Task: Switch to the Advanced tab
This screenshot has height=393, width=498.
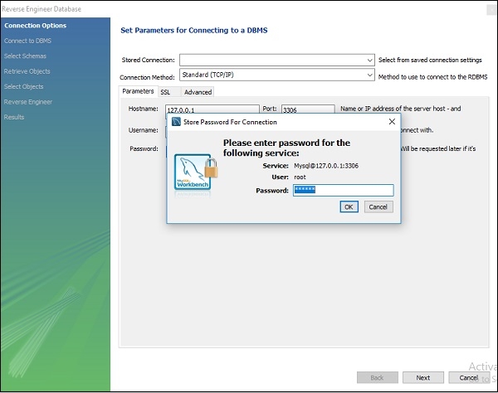Action: point(198,92)
